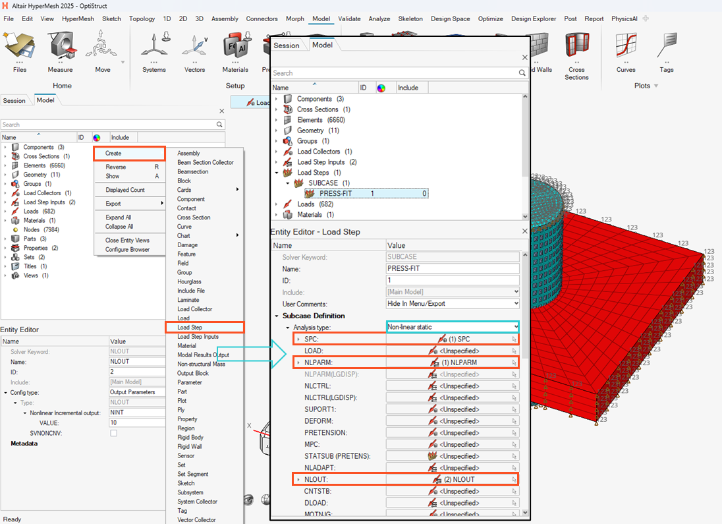Expand the SPC row in Entity Editor

click(298, 339)
